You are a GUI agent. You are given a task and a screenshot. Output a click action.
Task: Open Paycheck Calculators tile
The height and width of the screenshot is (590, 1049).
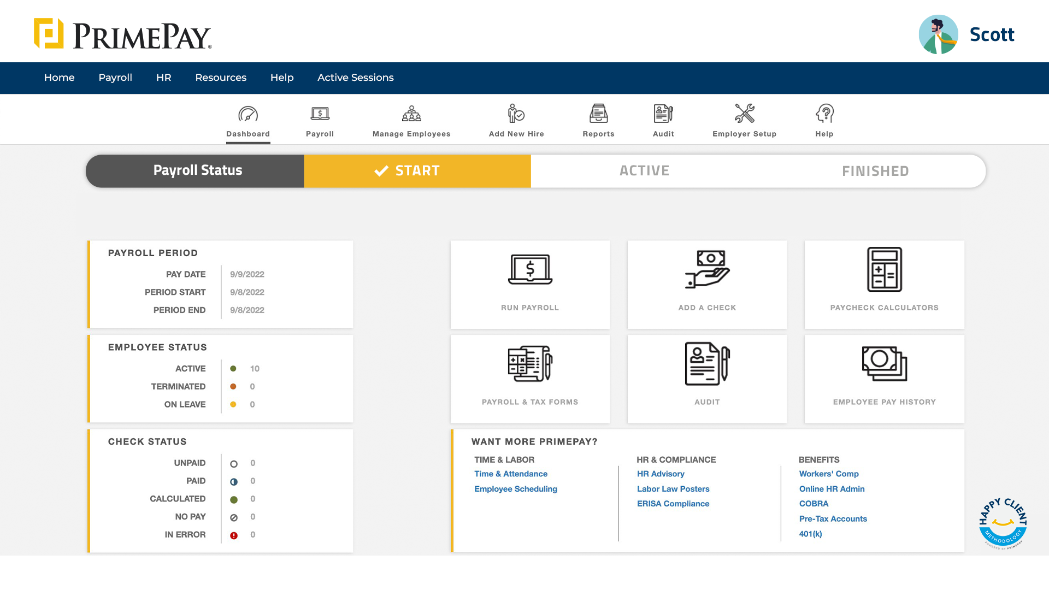coord(884,284)
